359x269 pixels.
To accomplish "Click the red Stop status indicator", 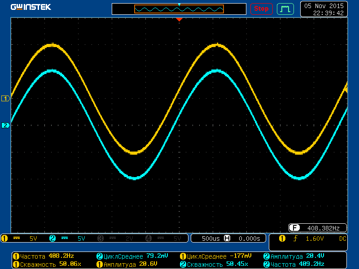I will (x=261, y=9).
